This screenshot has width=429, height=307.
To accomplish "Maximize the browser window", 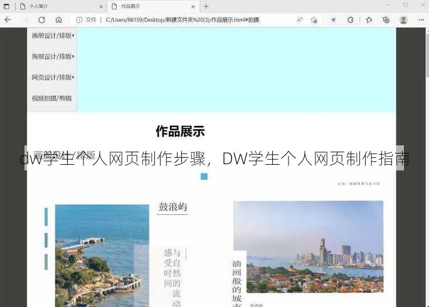I will [x=405, y=5].
